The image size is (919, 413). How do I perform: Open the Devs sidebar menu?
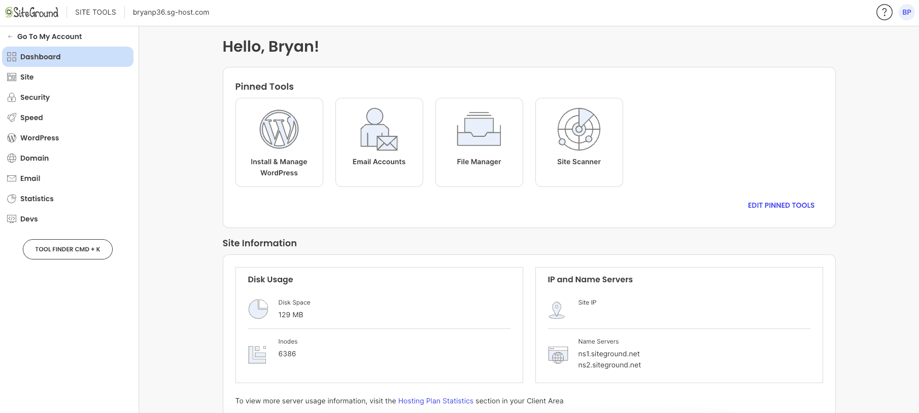68,219
